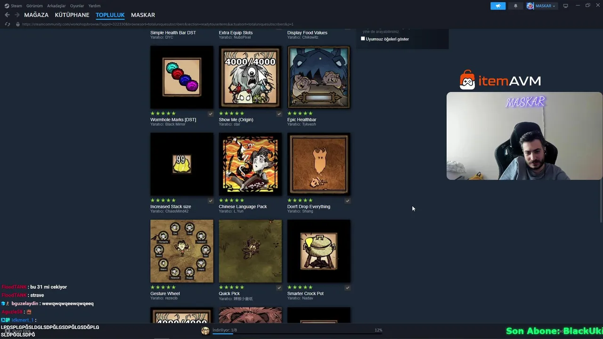Open the Display Food Values title link
Viewport: 603px width, 339px height.
307,32
